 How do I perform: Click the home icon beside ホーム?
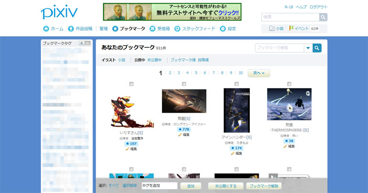coord(46,28)
